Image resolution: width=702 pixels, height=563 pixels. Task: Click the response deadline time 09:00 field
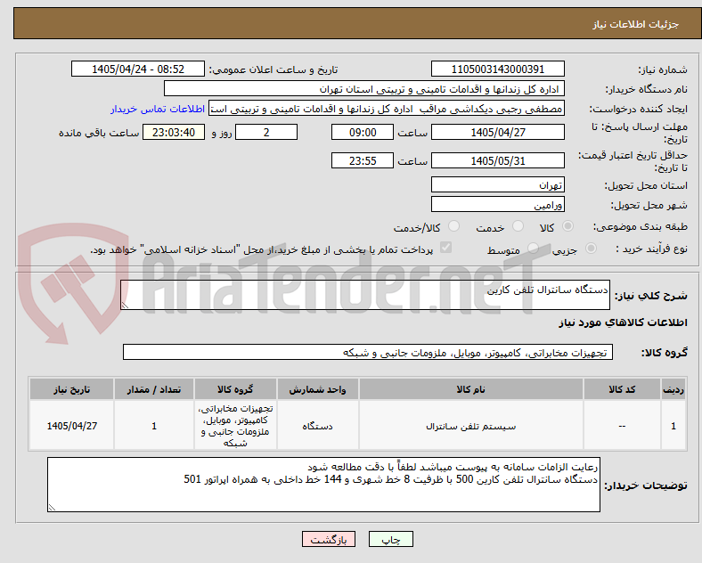tap(363, 132)
